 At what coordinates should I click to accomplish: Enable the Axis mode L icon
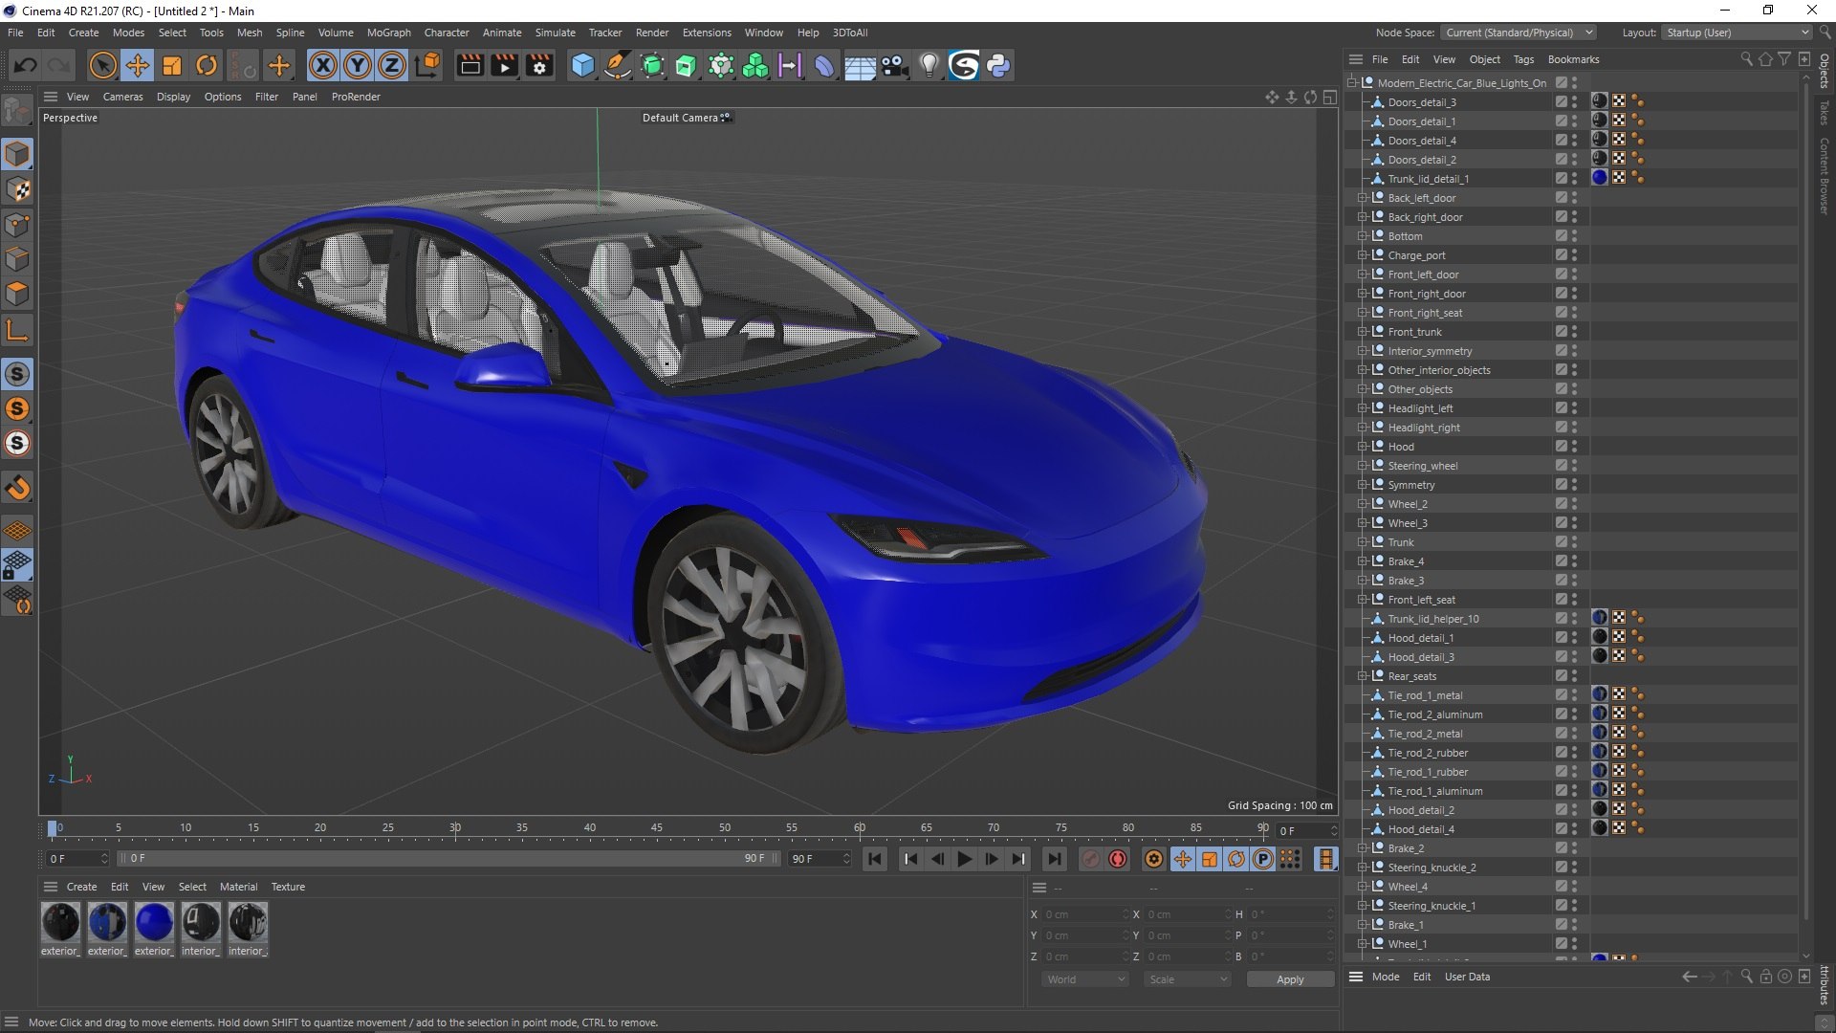[17, 331]
